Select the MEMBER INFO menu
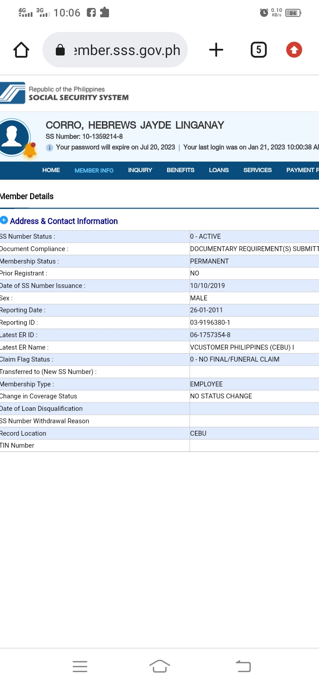 (94, 170)
